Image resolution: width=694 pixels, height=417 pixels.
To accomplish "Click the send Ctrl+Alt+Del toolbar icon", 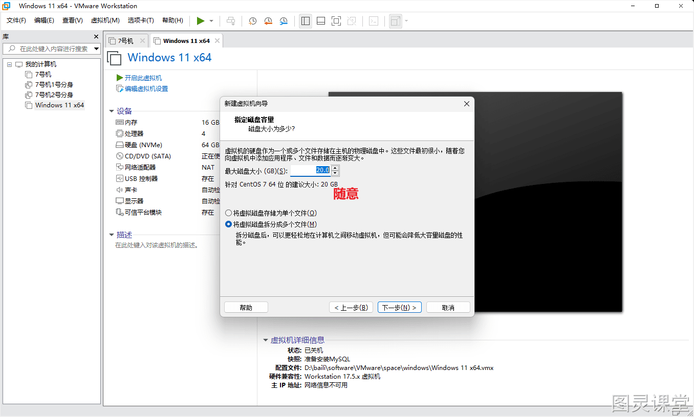I will click(231, 21).
